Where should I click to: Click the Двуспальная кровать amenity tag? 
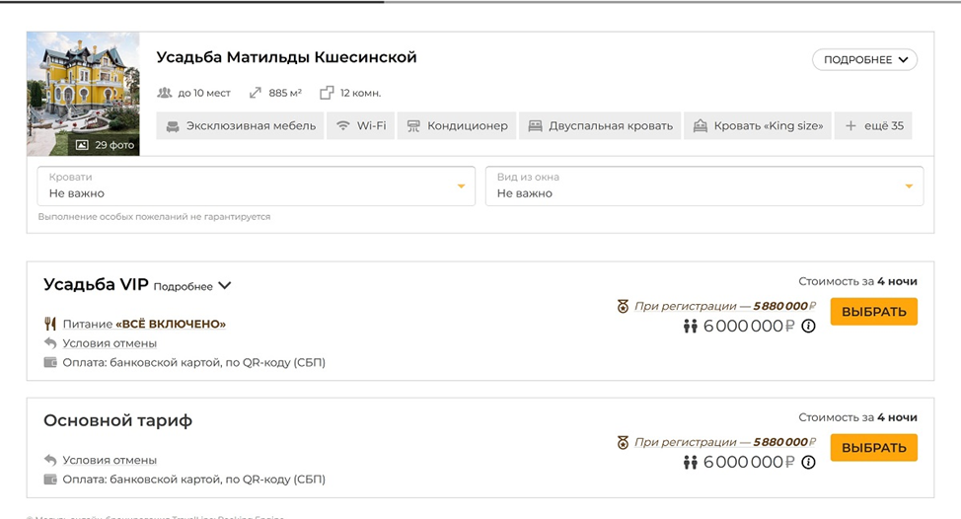tap(600, 126)
